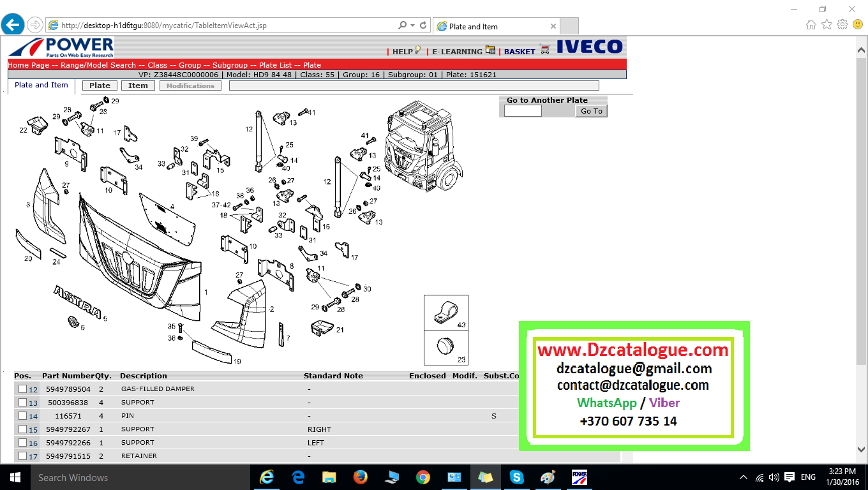
Task: Tick the checkbox for position 16
Action: (22, 442)
